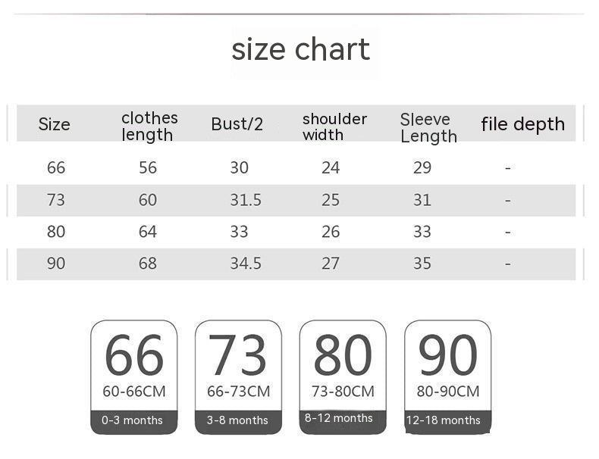Screen dimensions: 599x459
Task: Click the "size chart" title
Action: pos(301,50)
